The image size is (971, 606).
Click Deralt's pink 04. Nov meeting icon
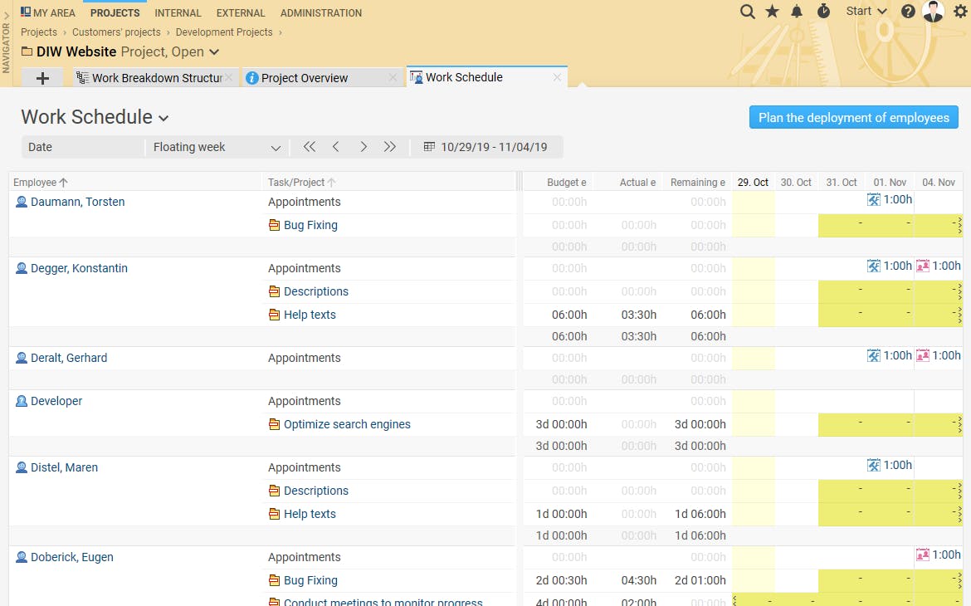(x=923, y=355)
